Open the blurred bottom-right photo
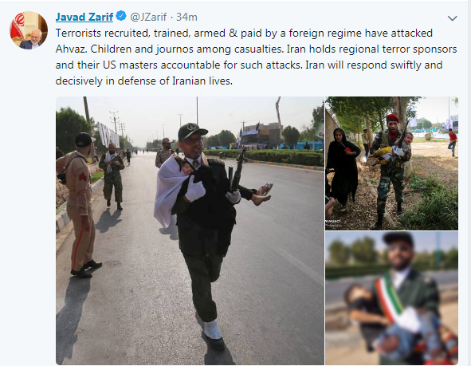This screenshot has width=471, height=366. coord(391,298)
